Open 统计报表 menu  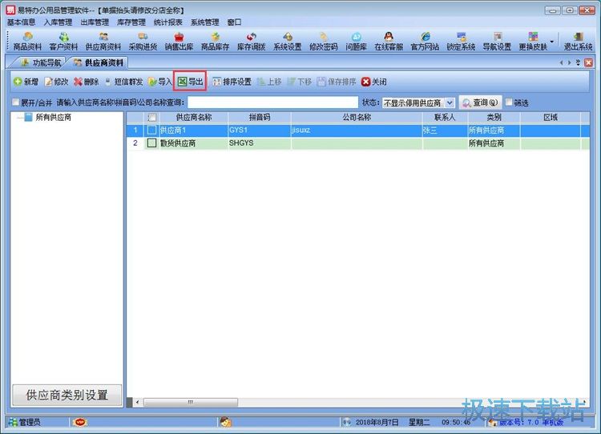point(168,22)
